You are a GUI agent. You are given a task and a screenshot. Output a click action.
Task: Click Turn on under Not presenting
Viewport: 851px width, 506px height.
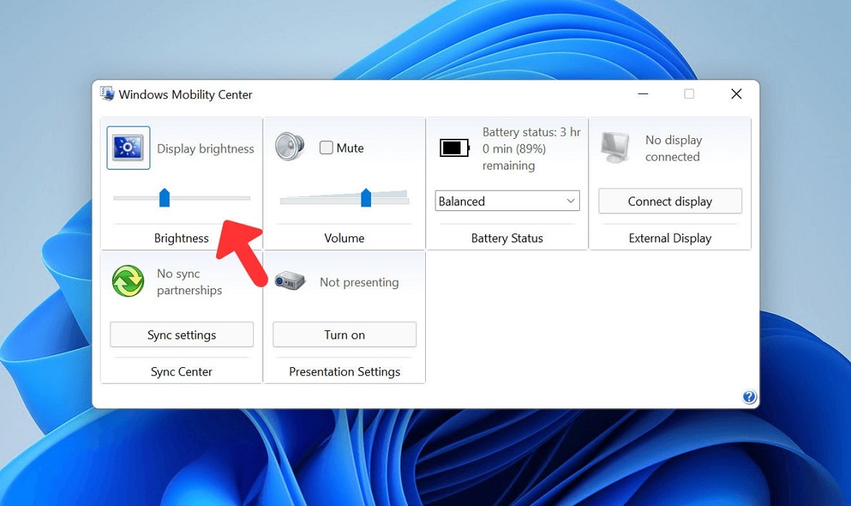344,334
